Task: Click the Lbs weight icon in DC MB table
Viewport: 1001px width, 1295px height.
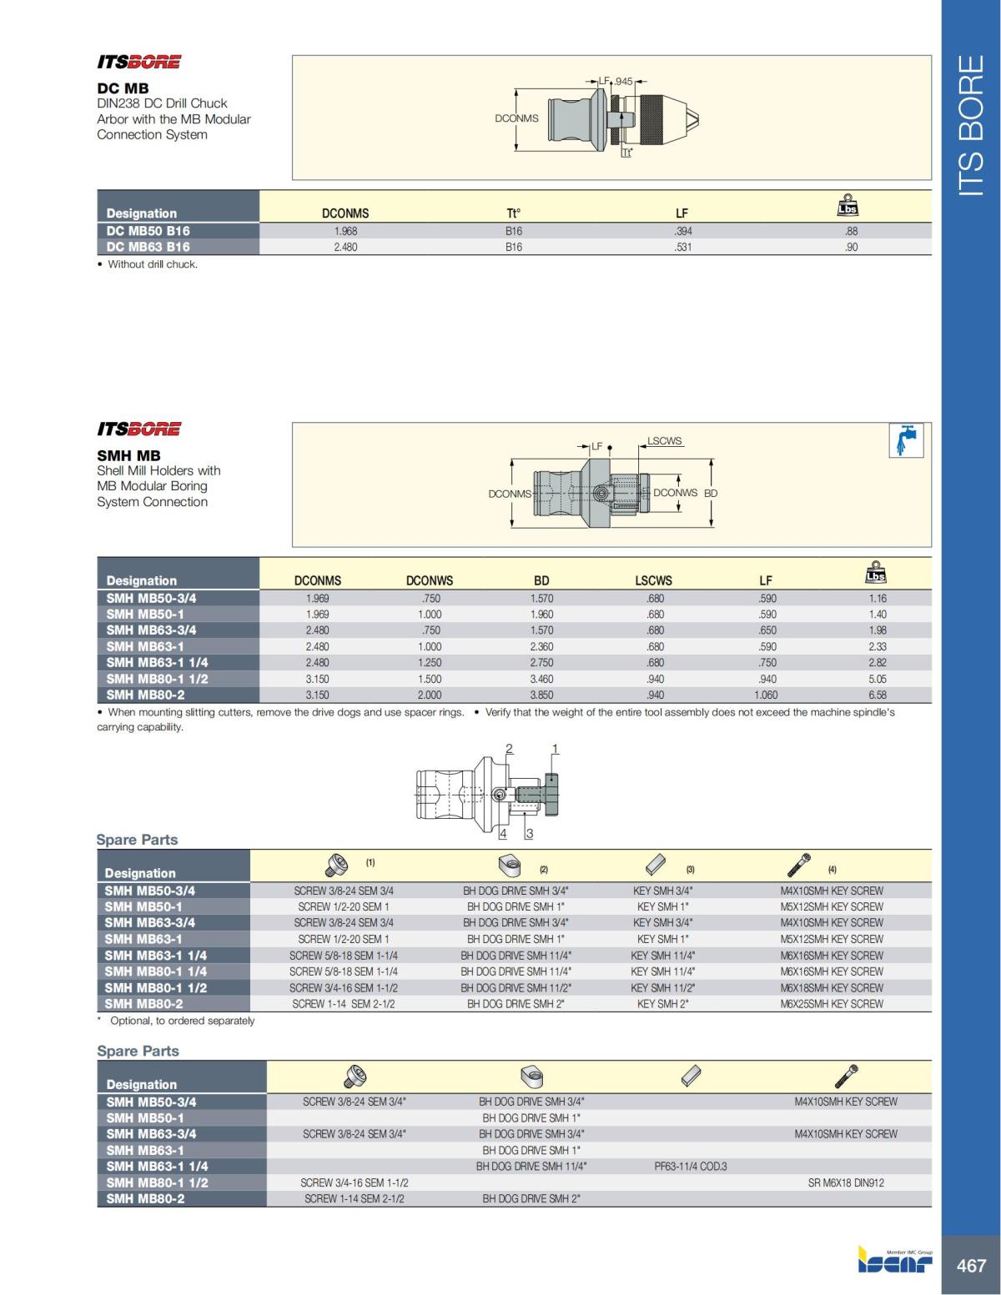Action: pos(848,206)
